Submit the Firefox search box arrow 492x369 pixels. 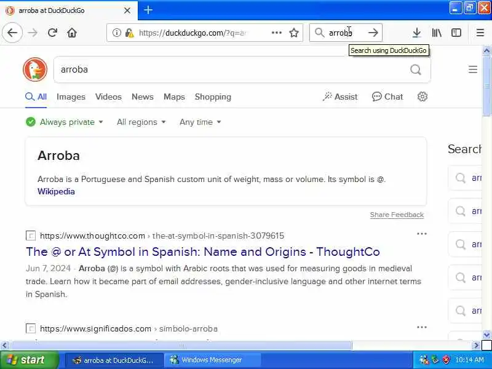point(373,33)
